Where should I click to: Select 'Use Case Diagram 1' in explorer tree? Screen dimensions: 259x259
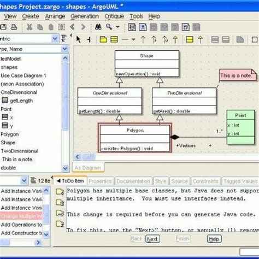pos(23,75)
